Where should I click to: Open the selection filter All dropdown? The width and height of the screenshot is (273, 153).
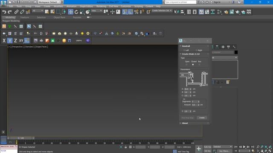coord(38,11)
